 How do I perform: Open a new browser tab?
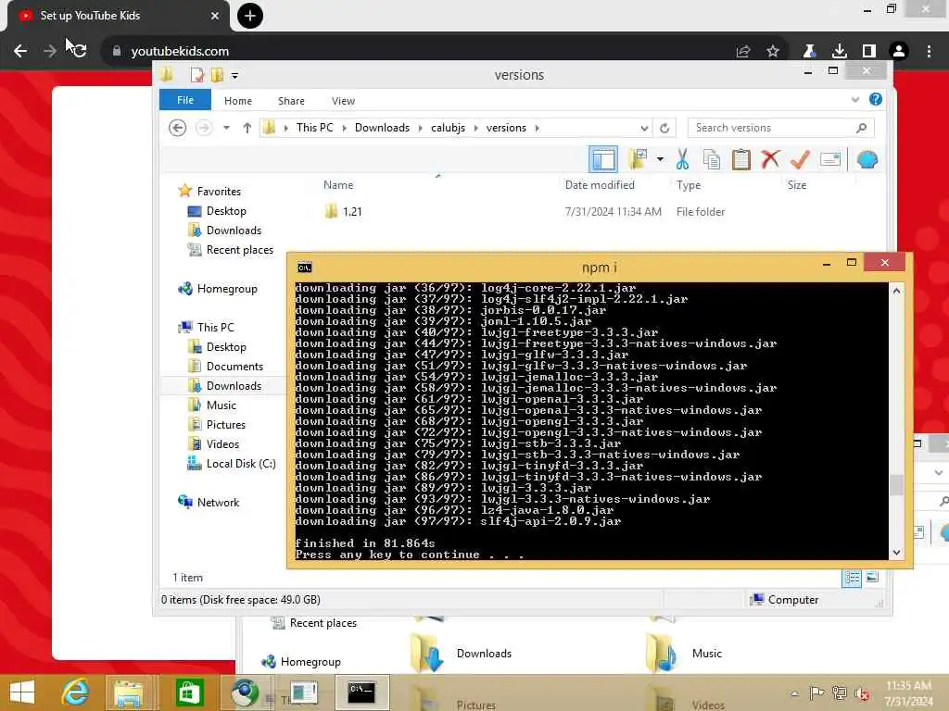(x=250, y=16)
